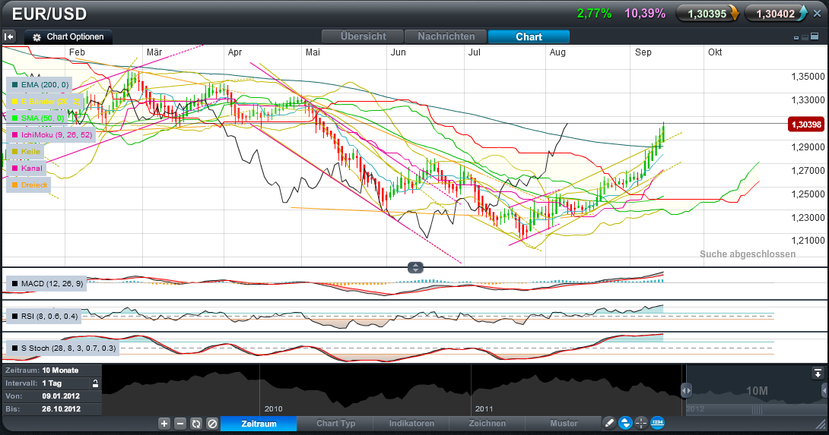The width and height of the screenshot is (829, 435).
Task: Switch to the Übersicht tab
Action: 364,36
